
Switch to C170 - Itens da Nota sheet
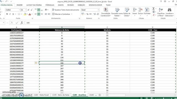[x=61, y=95]
